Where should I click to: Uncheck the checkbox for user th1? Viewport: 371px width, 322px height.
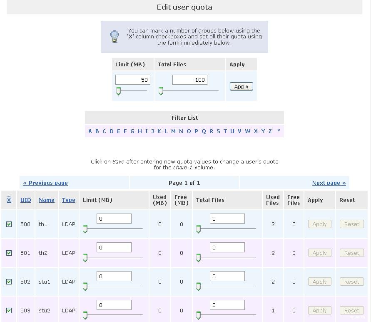click(9, 224)
